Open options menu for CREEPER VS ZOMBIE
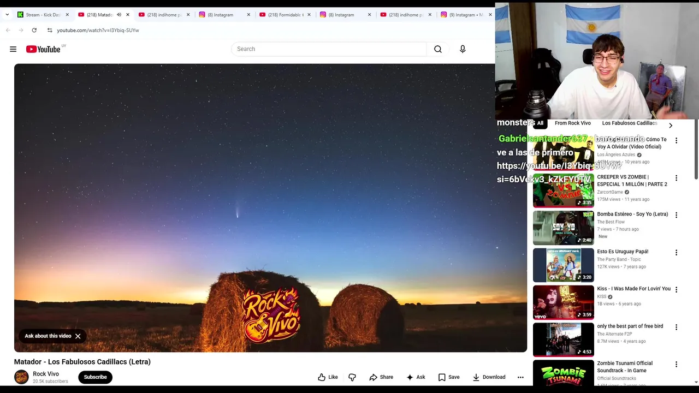 coord(676,178)
